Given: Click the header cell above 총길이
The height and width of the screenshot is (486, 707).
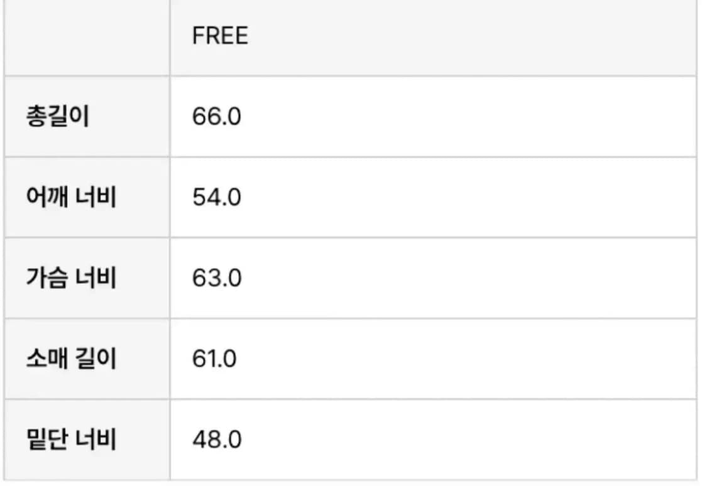Looking at the screenshot, I should click(x=87, y=36).
